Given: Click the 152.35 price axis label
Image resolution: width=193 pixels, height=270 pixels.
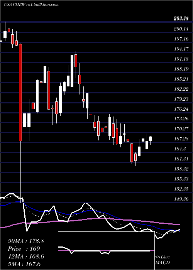Looking at the screenshot, I should click(x=181, y=189).
